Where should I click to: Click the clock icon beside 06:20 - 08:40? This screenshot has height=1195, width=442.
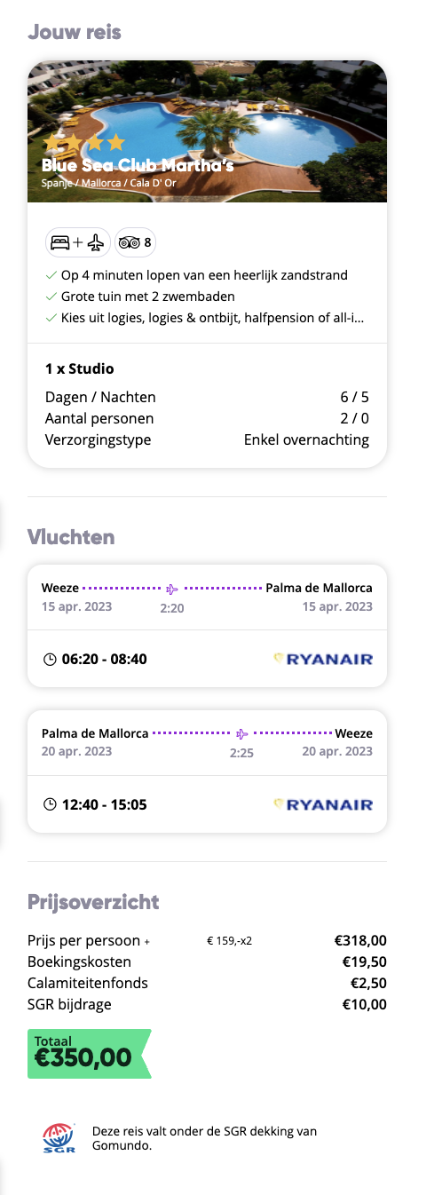pos(50,660)
